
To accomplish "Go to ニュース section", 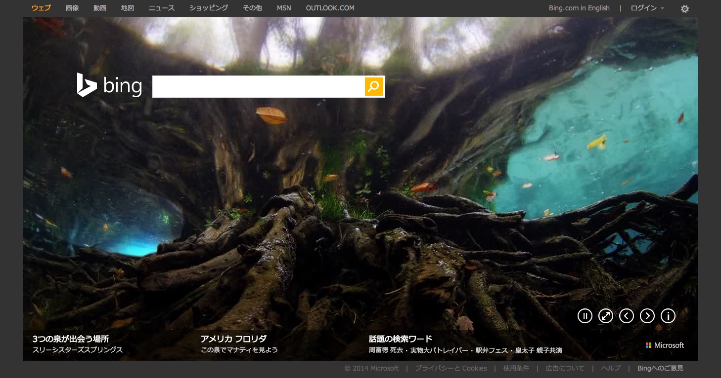I will pyautogui.click(x=161, y=8).
